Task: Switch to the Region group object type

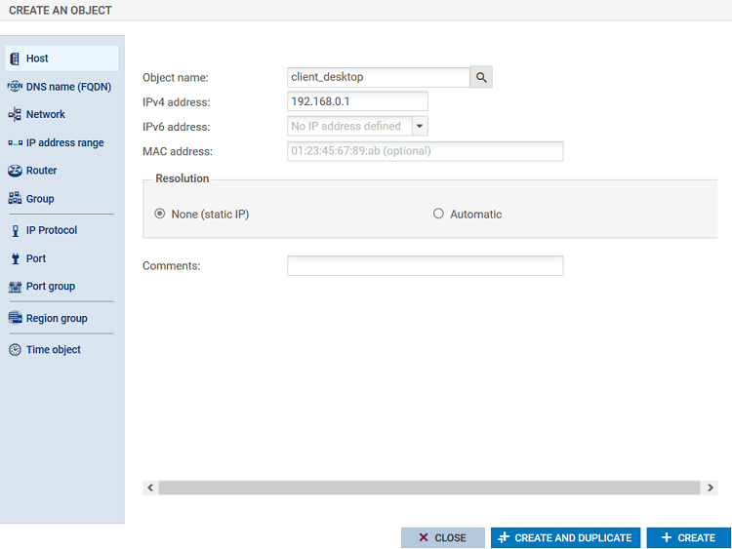Action: click(56, 319)
